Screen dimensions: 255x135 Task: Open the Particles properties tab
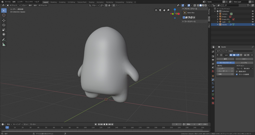[213, 83]
